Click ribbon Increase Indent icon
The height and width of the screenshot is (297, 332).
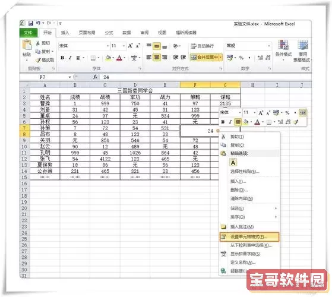183,58
